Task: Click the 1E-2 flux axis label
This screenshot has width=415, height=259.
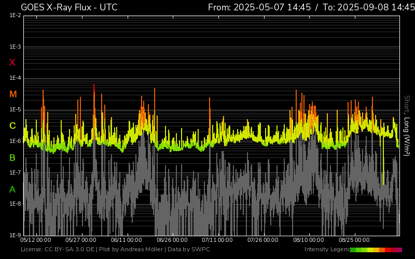Action: pos(15,16)
